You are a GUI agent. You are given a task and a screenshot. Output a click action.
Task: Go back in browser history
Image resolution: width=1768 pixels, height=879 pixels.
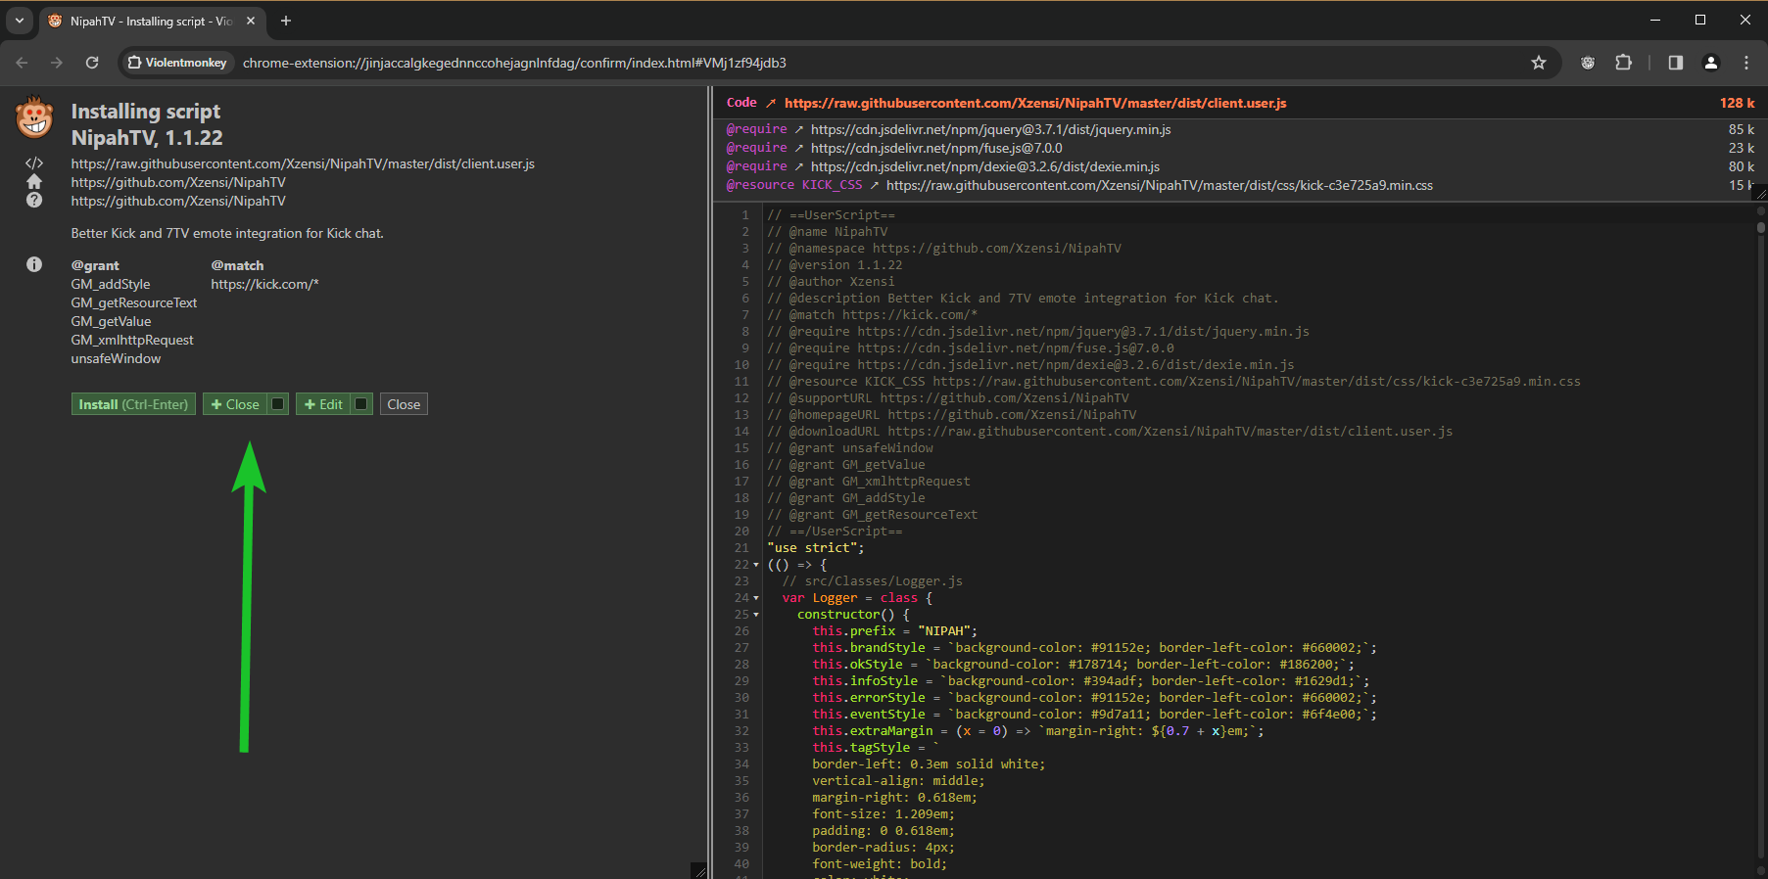pyautogui.click(x=22, y=63)
